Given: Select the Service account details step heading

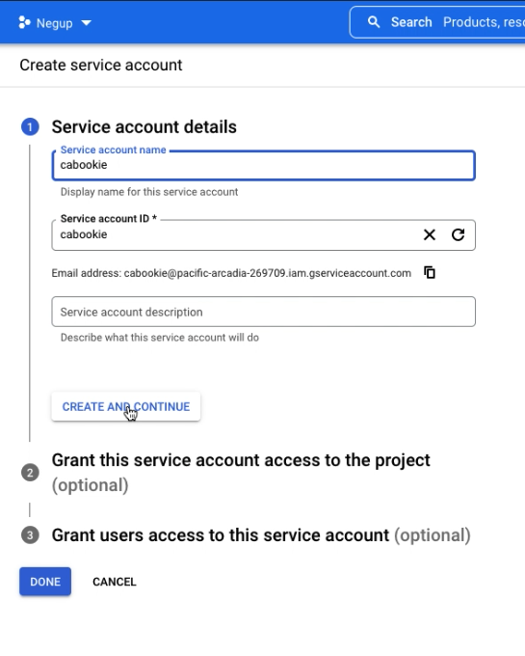Looking at the screenshot, I should click(x=144, y=126).
